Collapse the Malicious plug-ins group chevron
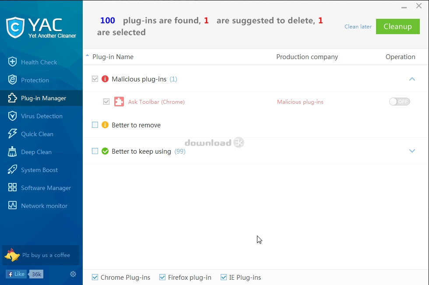 tap(412, 79)
